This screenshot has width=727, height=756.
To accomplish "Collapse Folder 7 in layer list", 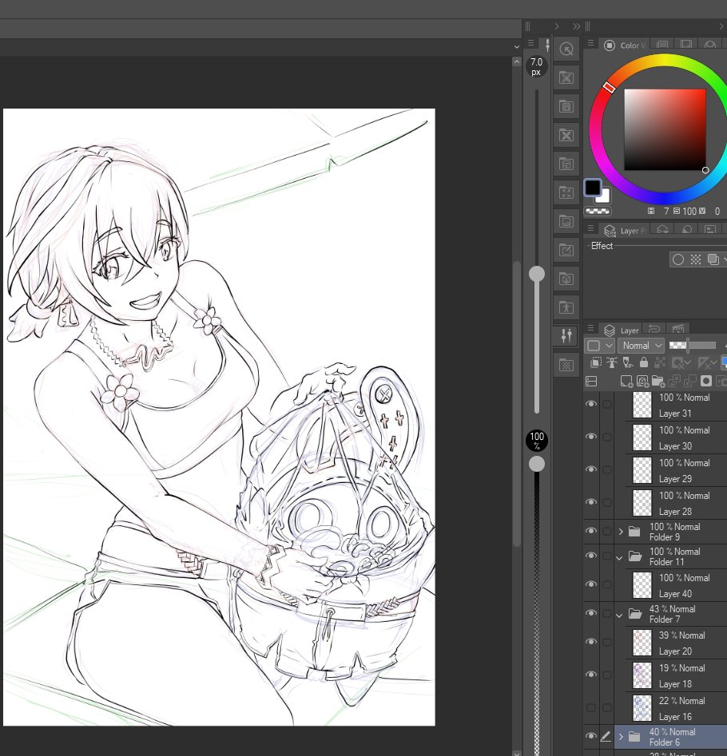I will click(619, 615).
